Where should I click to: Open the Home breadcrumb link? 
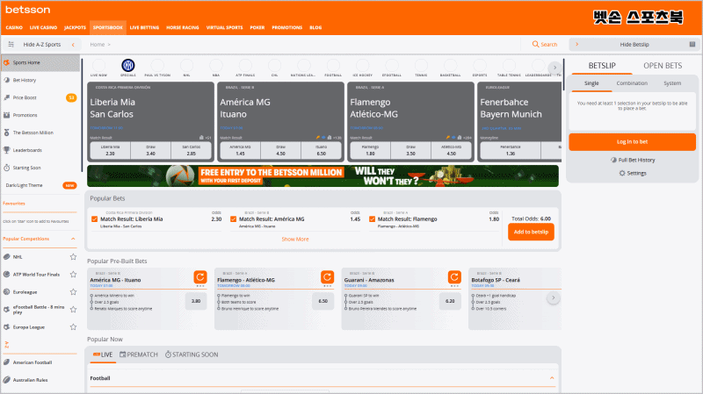coord(98,45)
